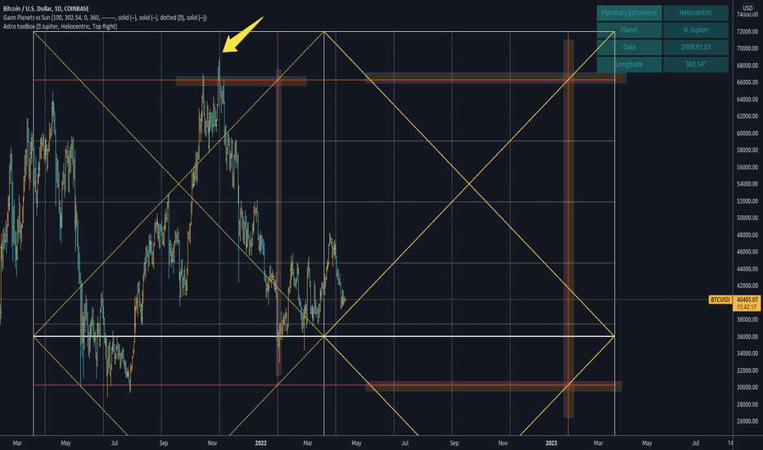Click the 302.54° longitude value cell
This screenshot has width=763, height=450.
(695, 64)
